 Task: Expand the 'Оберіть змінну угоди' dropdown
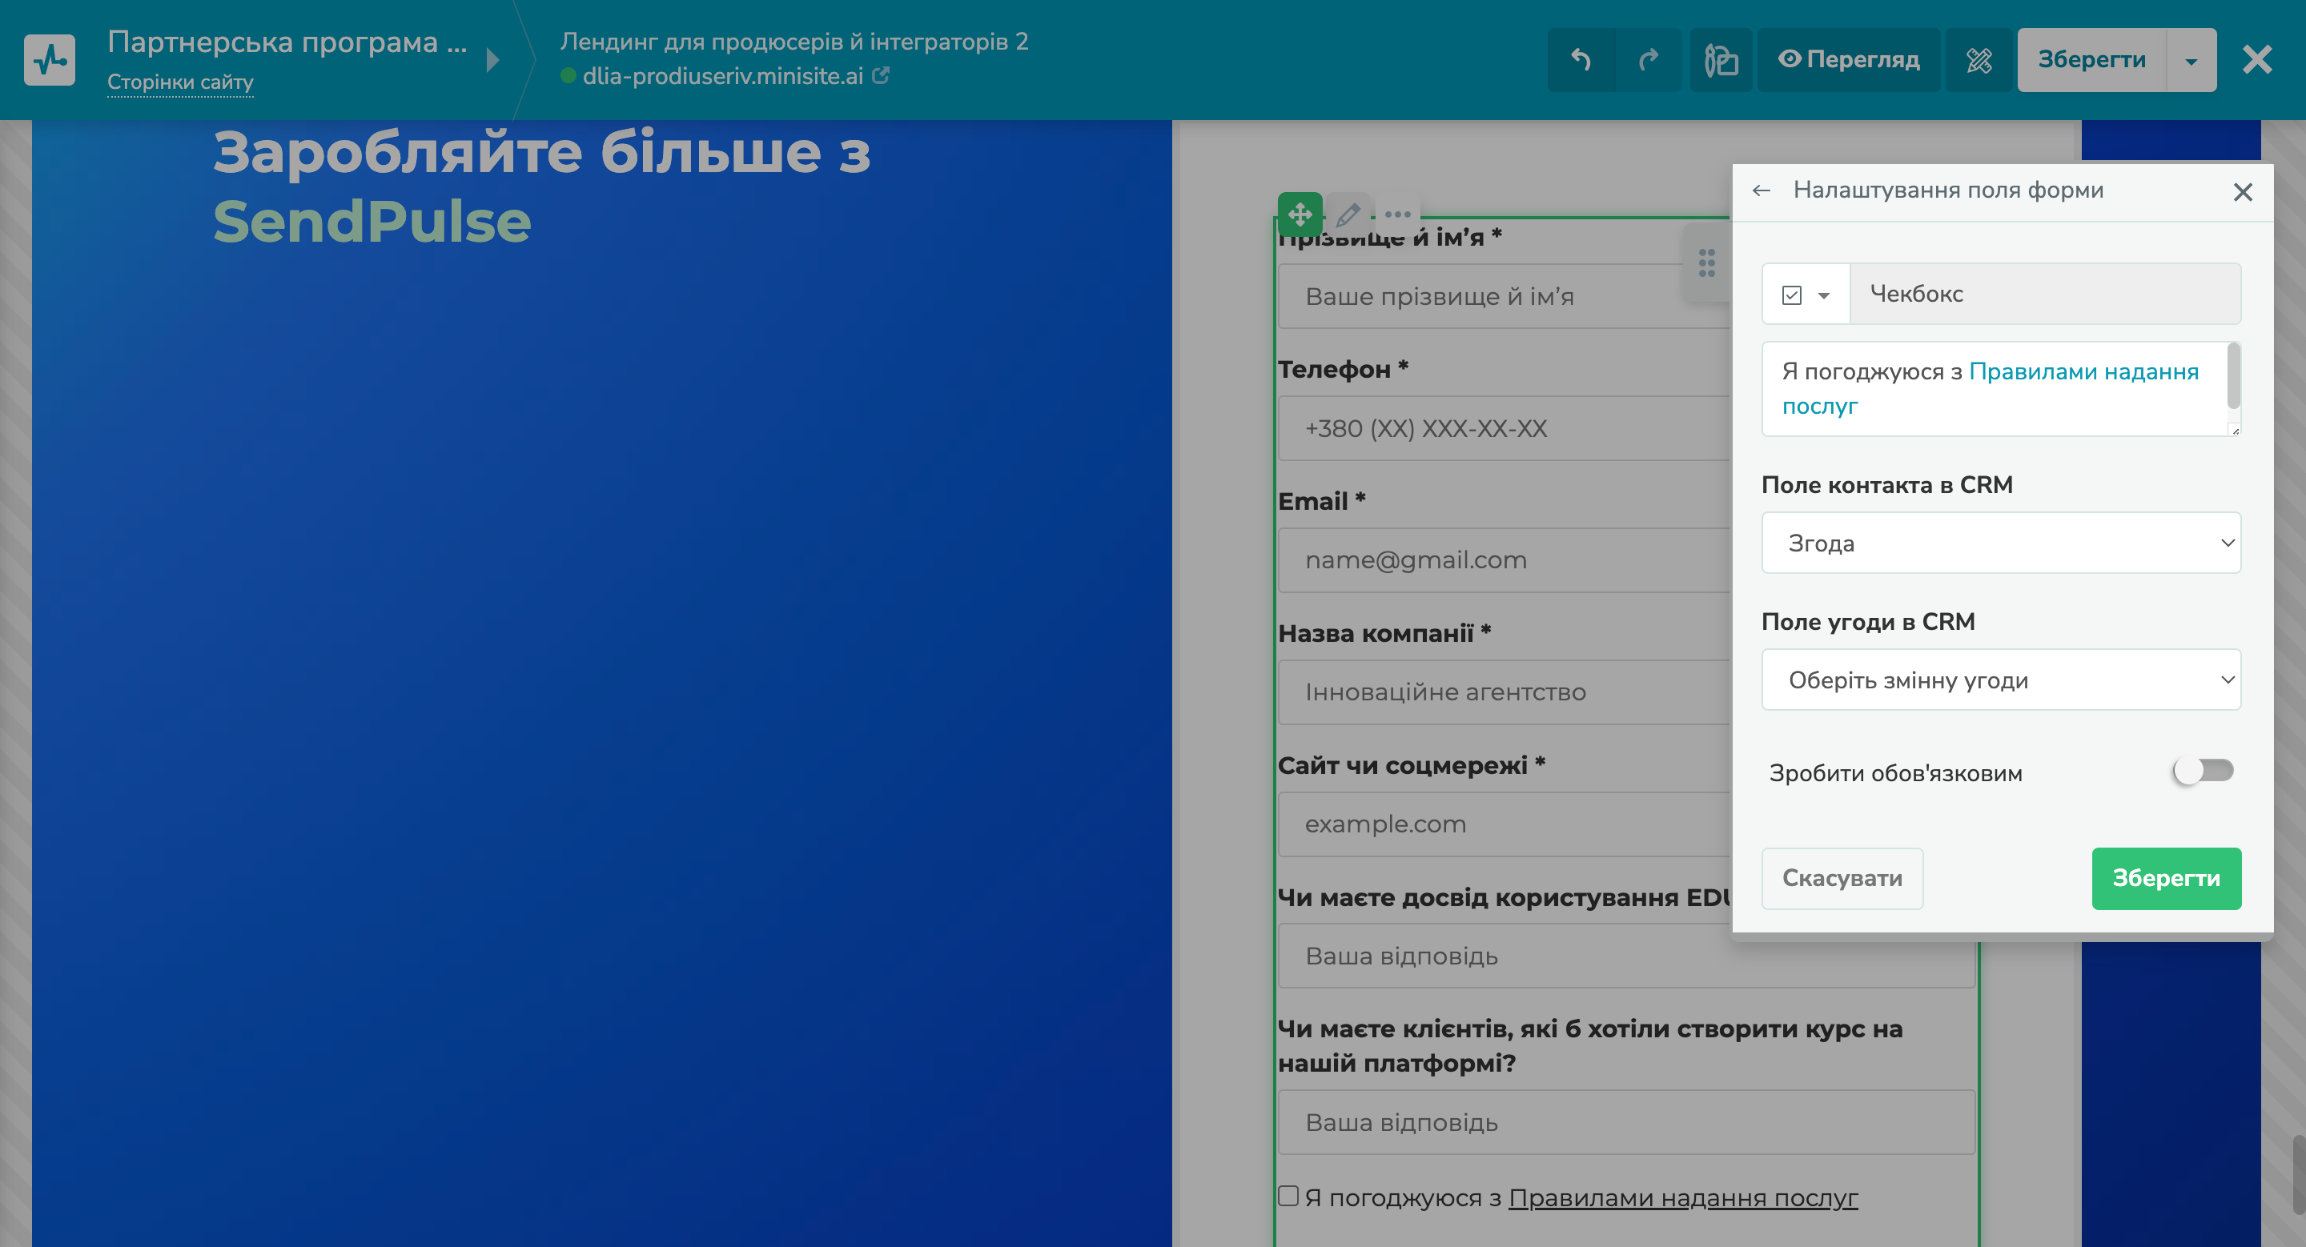pyautogui.click(x=2001, y=680)
